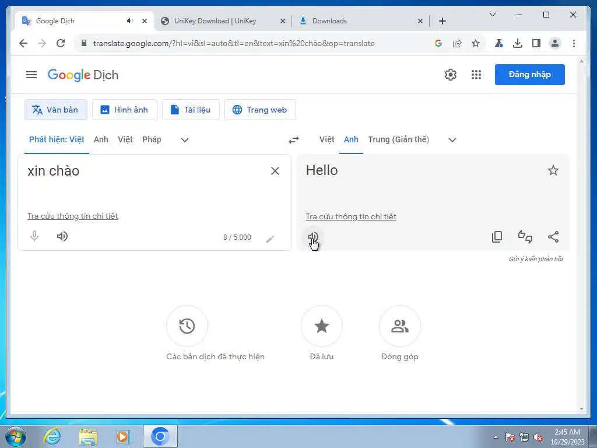Screen dimensions: 597x448
Task: Toggle the browser side panel
Action: click(x=536, y=43)
